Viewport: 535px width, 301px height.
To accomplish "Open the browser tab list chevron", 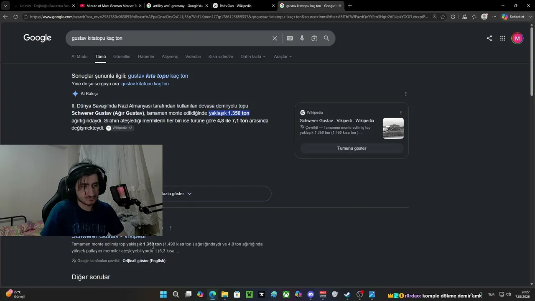I will coord(5,6).
